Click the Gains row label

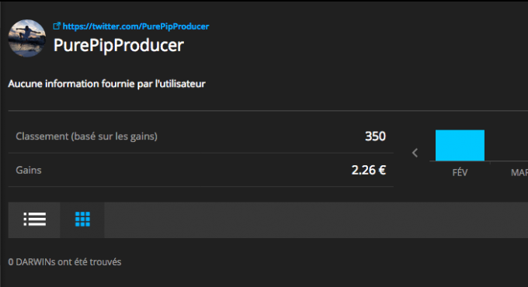pyautogui.click(x=29, y=170)
